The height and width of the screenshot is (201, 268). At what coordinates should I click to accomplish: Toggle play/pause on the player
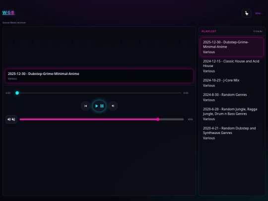tap(99, 106)
